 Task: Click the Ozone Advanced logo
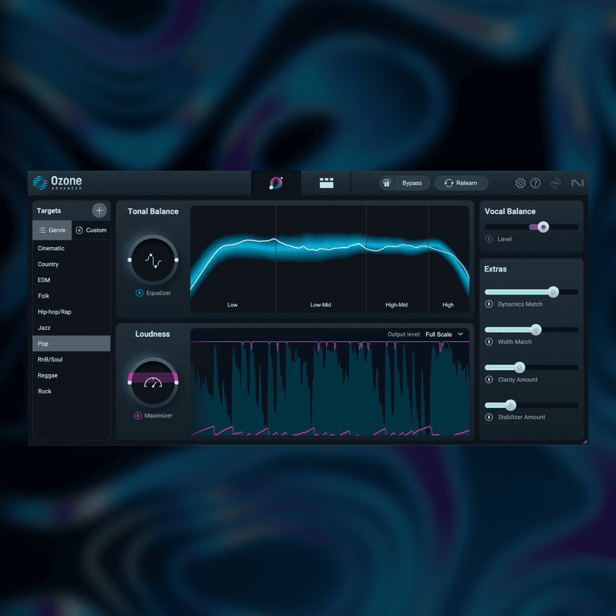(x=57, y=183)
